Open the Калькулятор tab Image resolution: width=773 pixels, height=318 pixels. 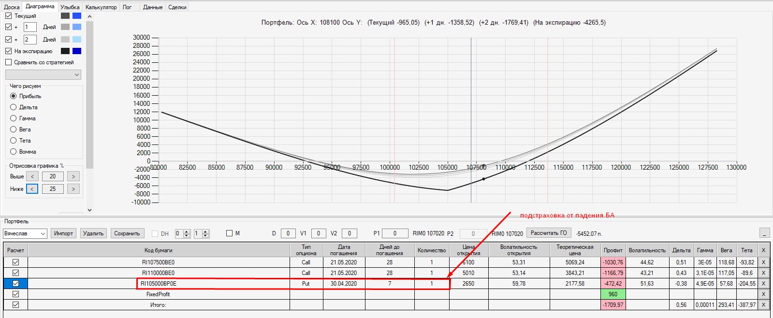pos(101,7)
